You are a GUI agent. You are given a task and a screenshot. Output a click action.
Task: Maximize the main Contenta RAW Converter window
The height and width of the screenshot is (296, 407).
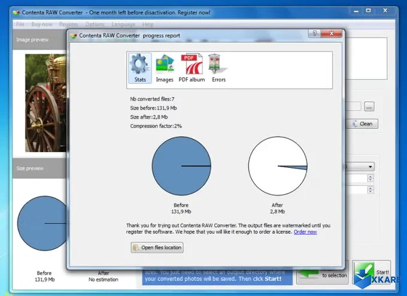tap(368, 11)
